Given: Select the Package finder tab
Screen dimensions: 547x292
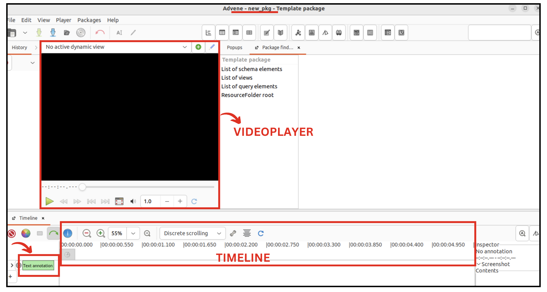Looking at the screenshot, I should point(278,47).
